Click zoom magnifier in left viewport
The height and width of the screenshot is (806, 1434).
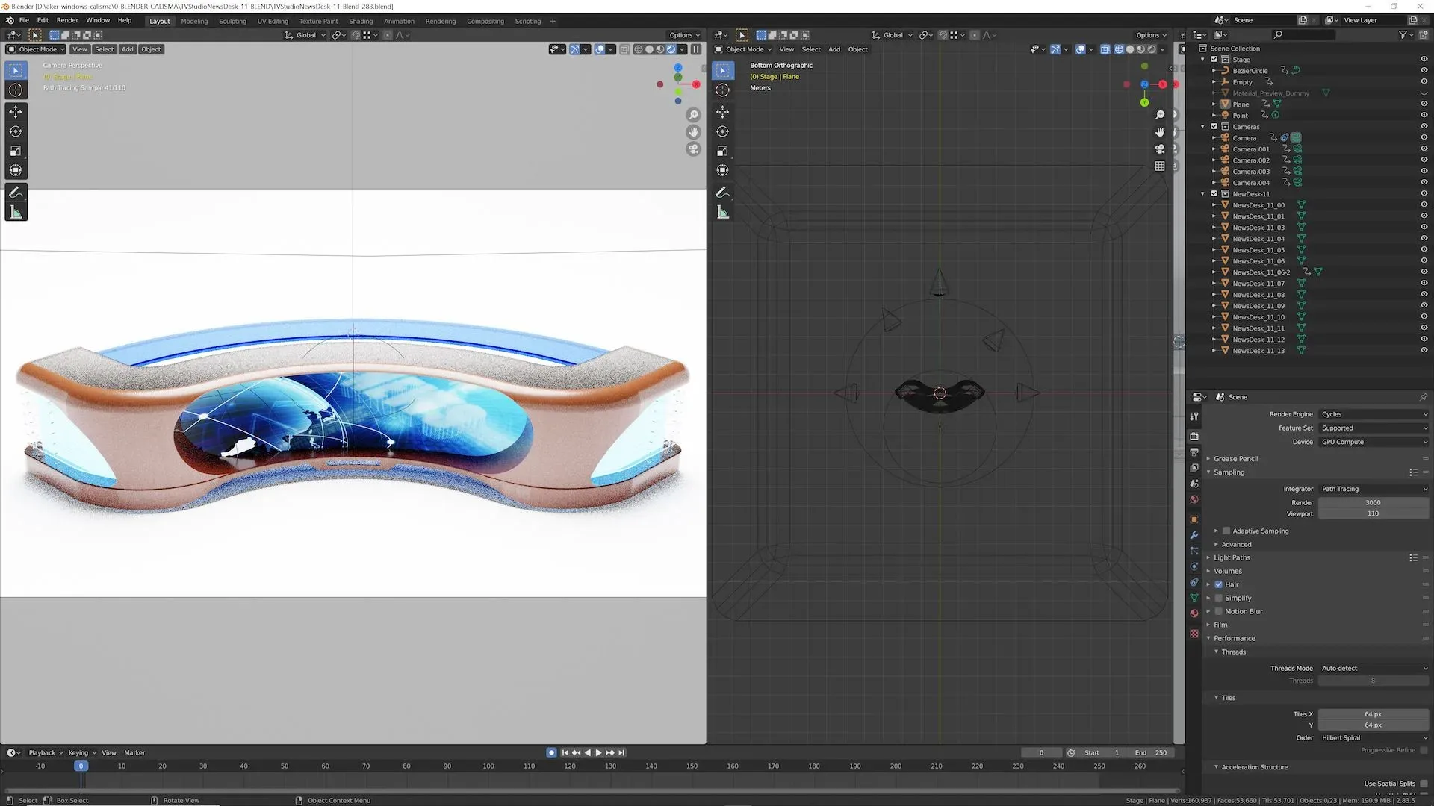pyautogui.click(x=693, y=115)
